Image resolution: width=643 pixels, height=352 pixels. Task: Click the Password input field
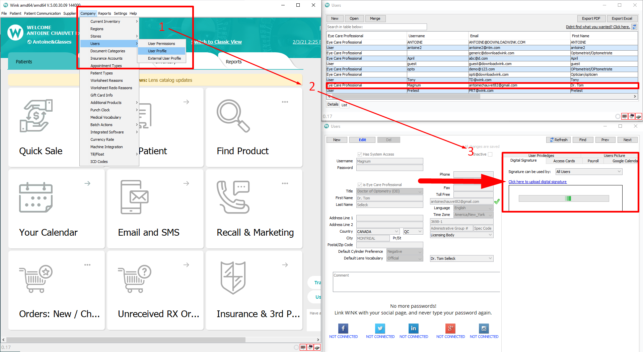(x=390, y=168)
